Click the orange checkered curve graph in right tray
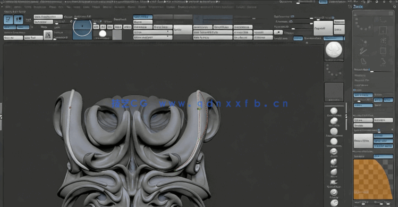Image resolution: width=398 pixels, height=207 pixels. (x=373, y=179)
